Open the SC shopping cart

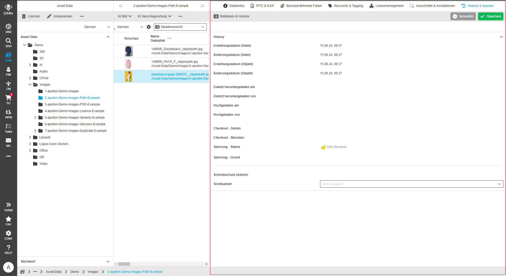(8, 100)
